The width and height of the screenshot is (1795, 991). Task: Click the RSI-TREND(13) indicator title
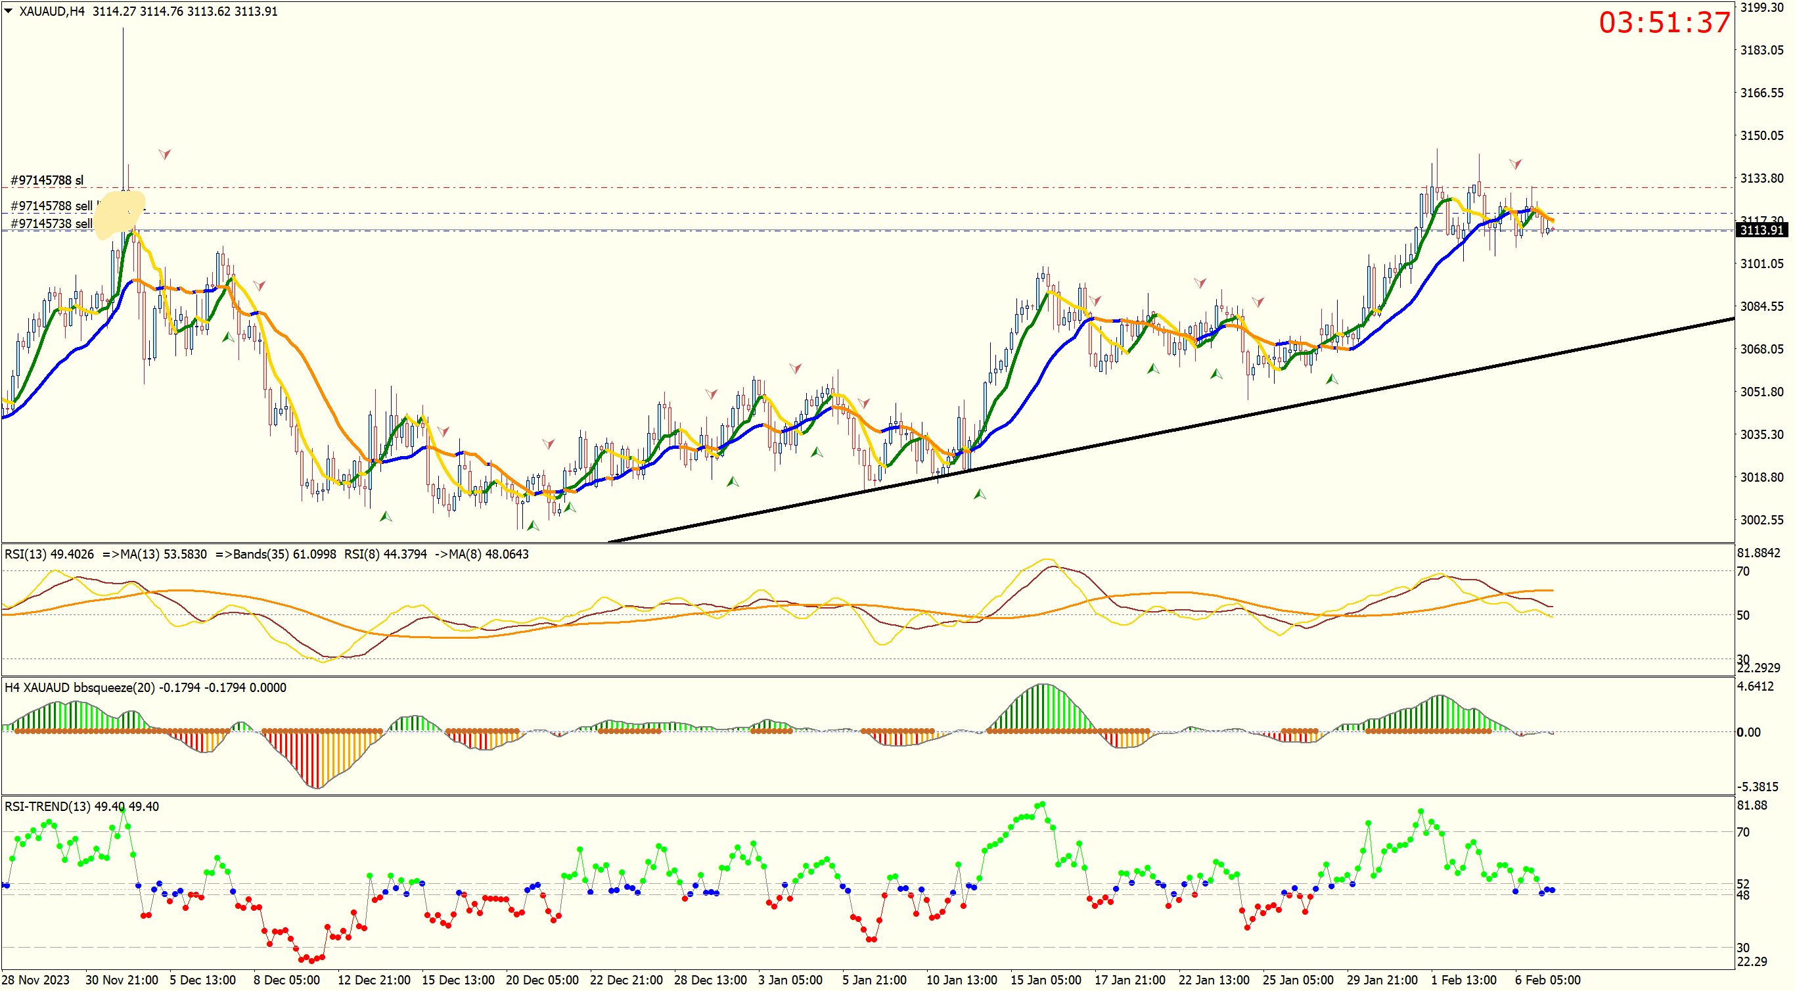(x=47, y=806)
